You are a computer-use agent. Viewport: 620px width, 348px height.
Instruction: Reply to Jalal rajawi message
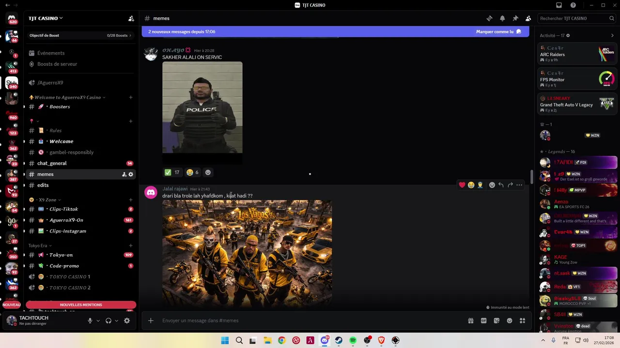[x=501, y=185]
